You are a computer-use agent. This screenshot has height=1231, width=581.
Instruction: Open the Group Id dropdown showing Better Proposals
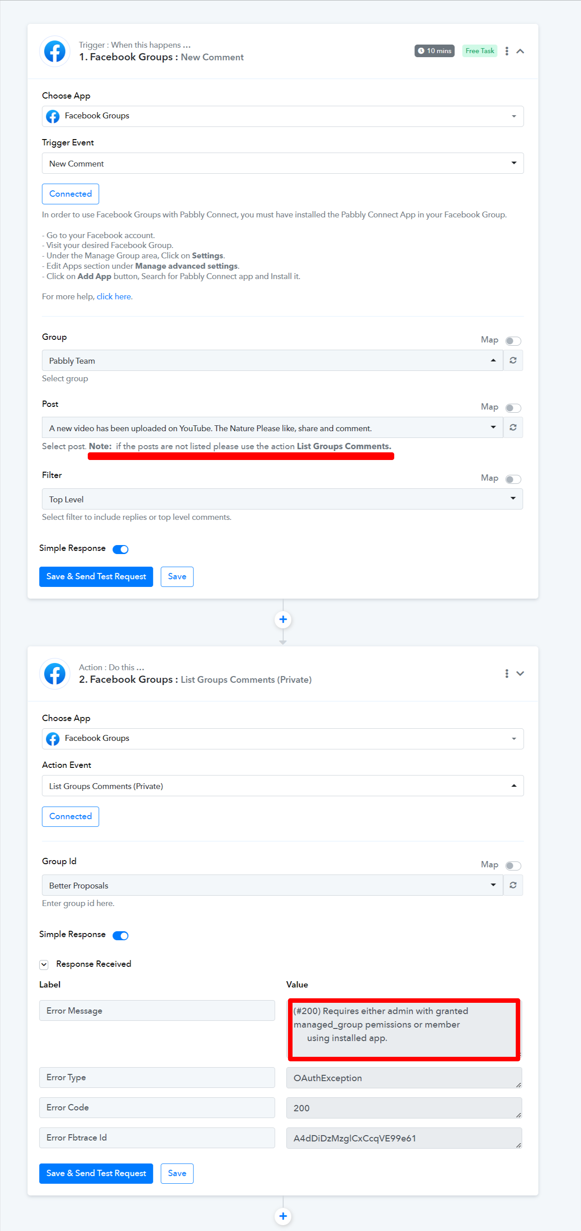272,885
